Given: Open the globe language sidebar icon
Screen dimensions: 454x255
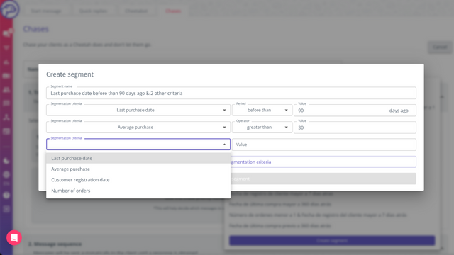Looking at the screenshot, I should click(x=6, y=174).
